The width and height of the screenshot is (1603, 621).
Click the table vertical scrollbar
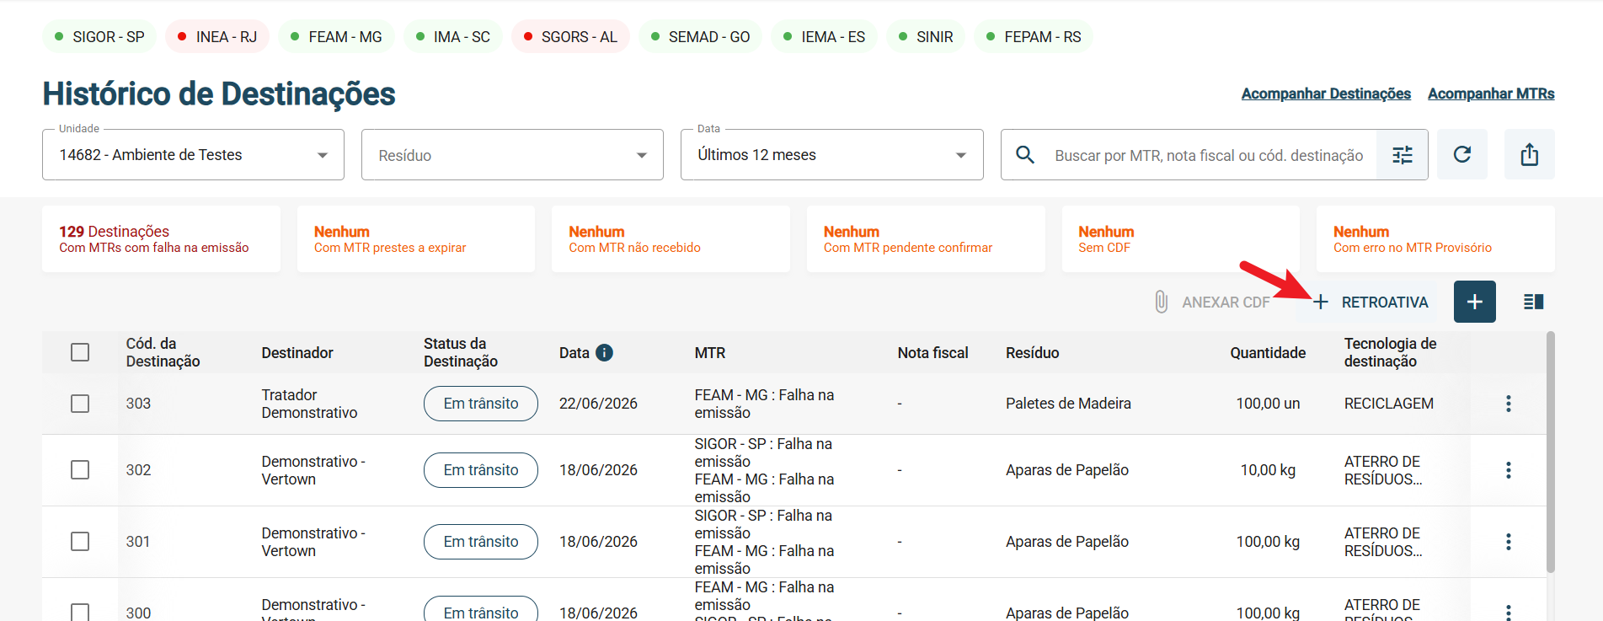1551,452
